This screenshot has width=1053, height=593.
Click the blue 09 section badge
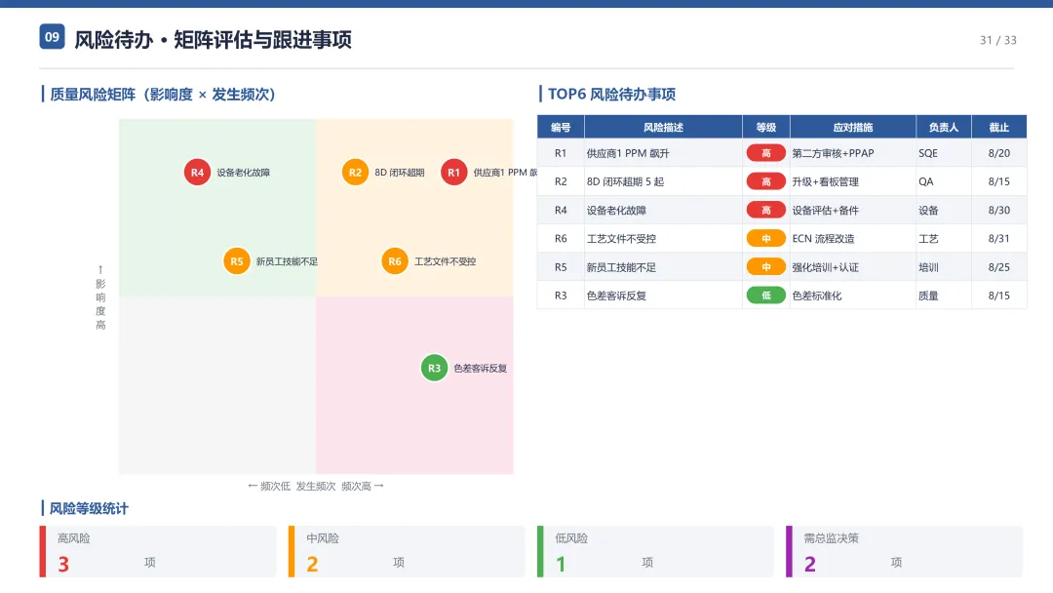[x=53, y=37]
